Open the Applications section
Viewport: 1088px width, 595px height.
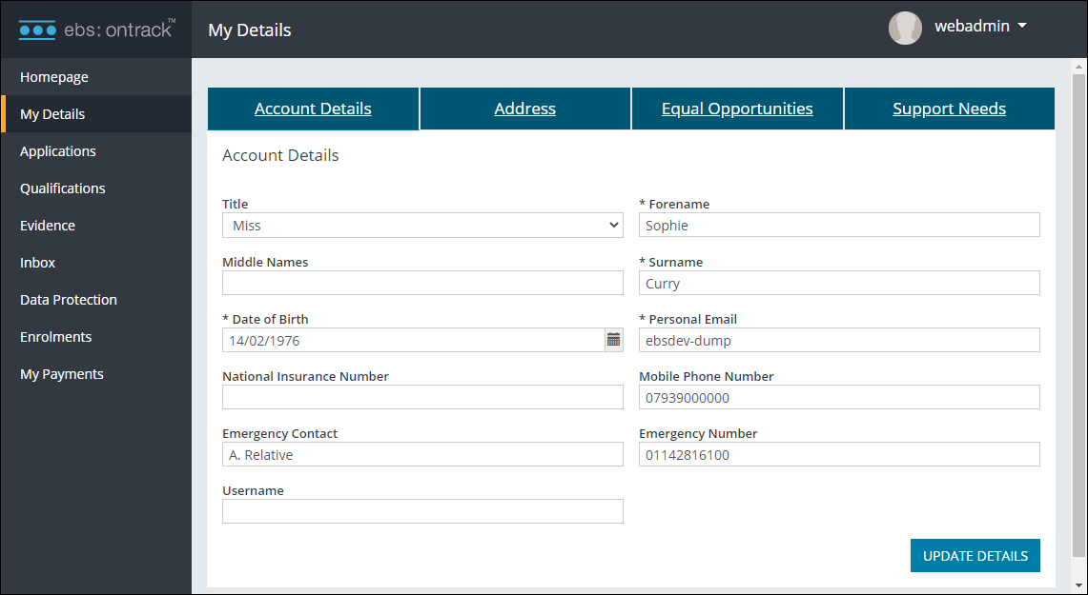[57, 150]
